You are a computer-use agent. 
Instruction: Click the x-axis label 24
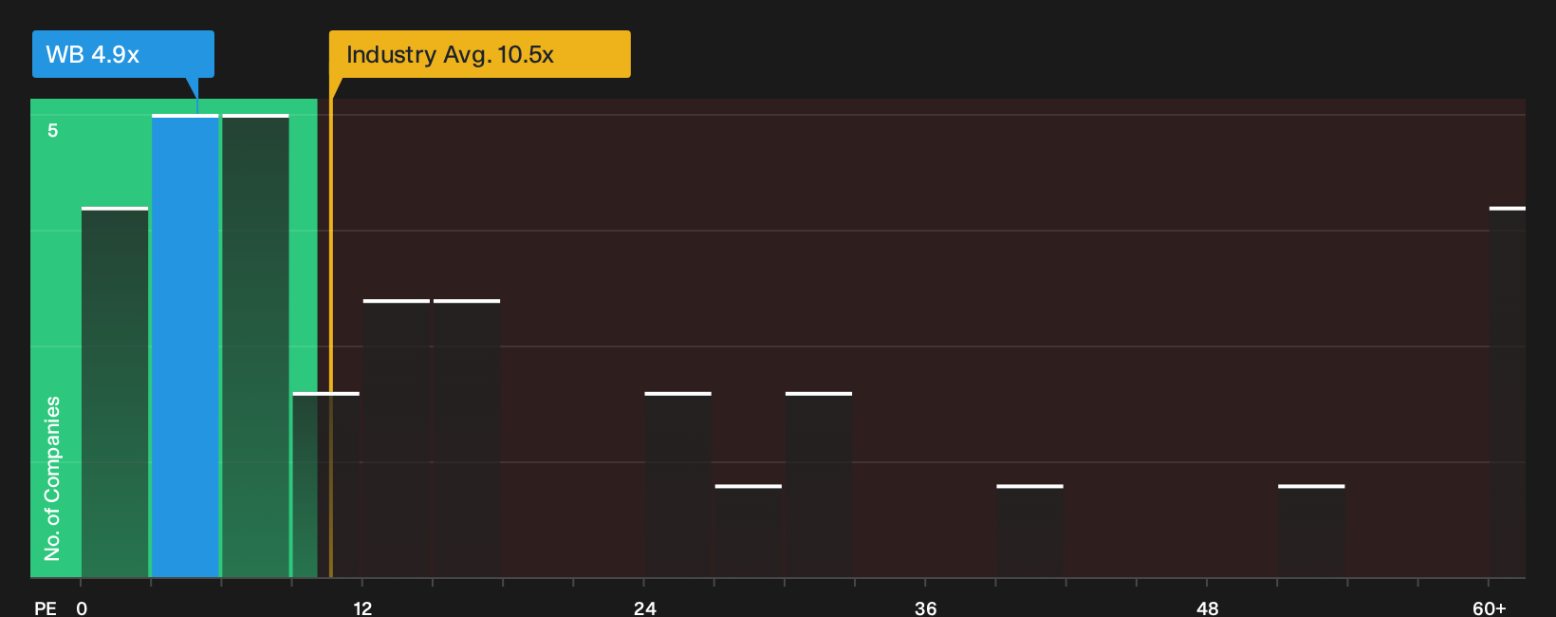(644, 608)
